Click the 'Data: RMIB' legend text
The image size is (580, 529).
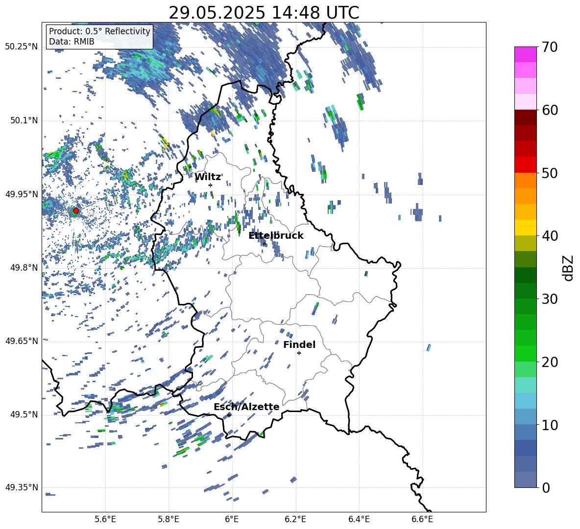pyautogui.click(x=72, y=42)
